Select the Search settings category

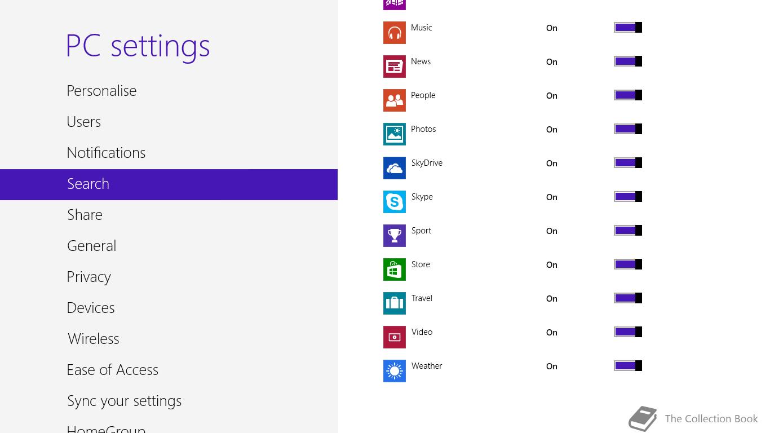click(x=169, y=184)
